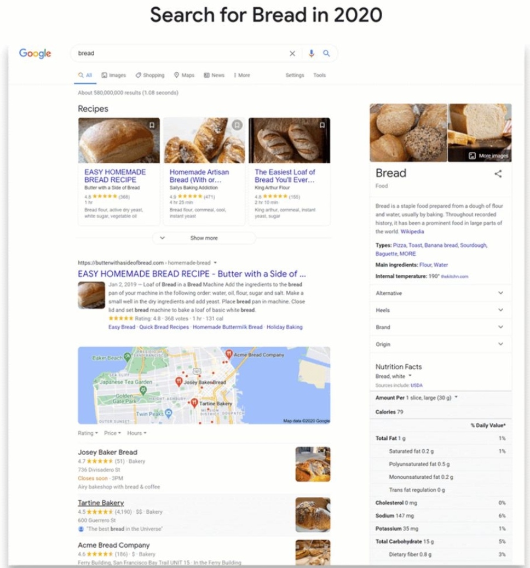
Task: Open the Shopping tab
Action: point(150,75)
